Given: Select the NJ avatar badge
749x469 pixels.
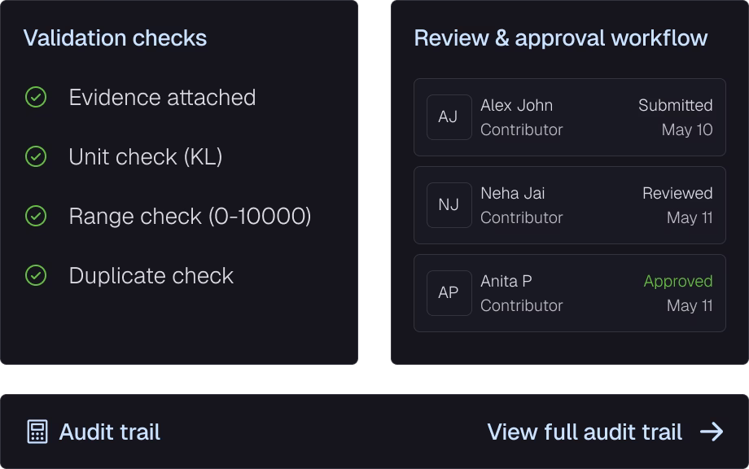Looking at the screenshot, I should click(x=449, y=205).
